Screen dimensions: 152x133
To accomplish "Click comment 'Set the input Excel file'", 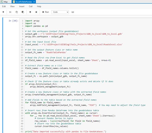I will 41,42.
